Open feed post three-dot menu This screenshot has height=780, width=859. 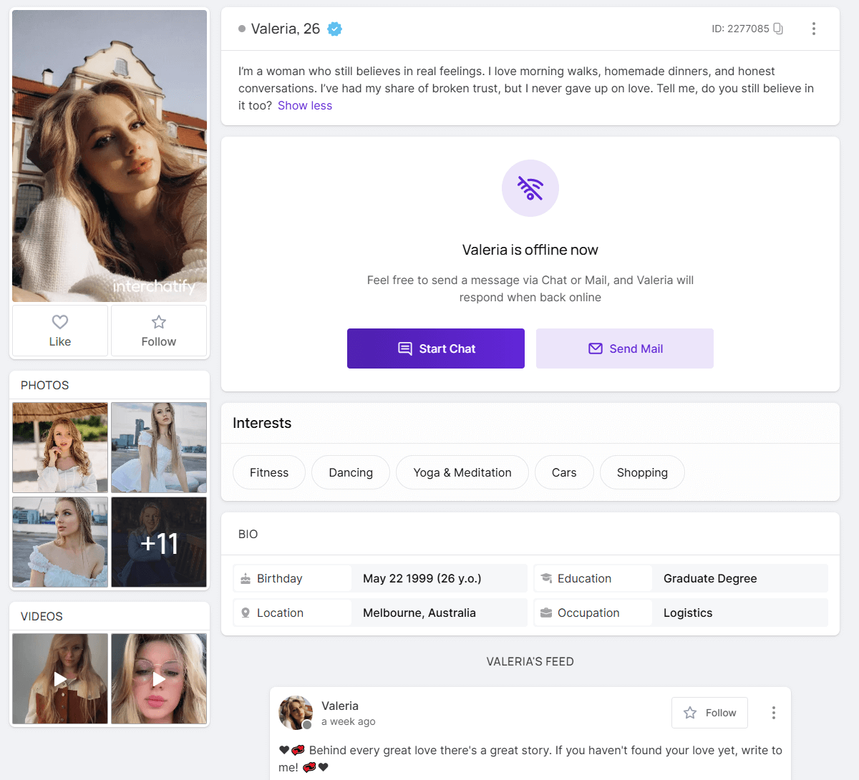point(773,713)
